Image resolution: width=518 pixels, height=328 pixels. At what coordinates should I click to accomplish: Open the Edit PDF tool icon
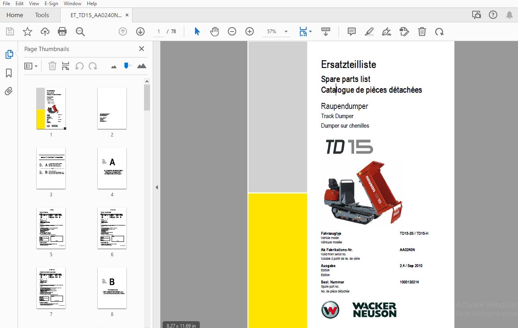404,32
